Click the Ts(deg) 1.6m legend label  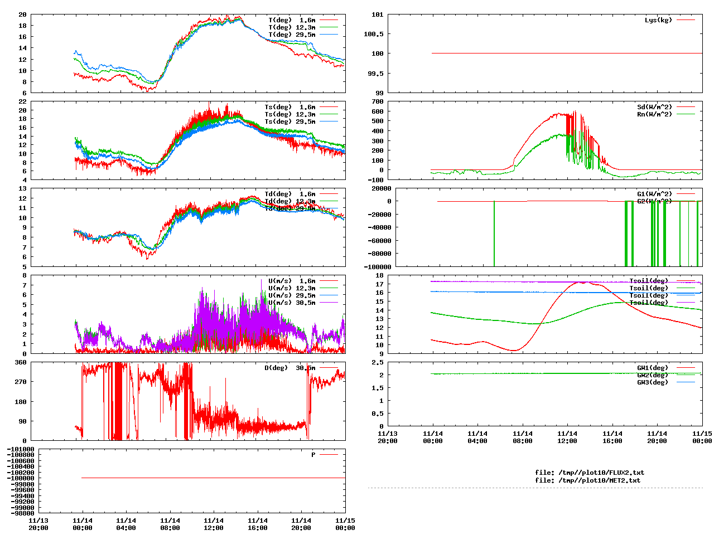(290, 107)
